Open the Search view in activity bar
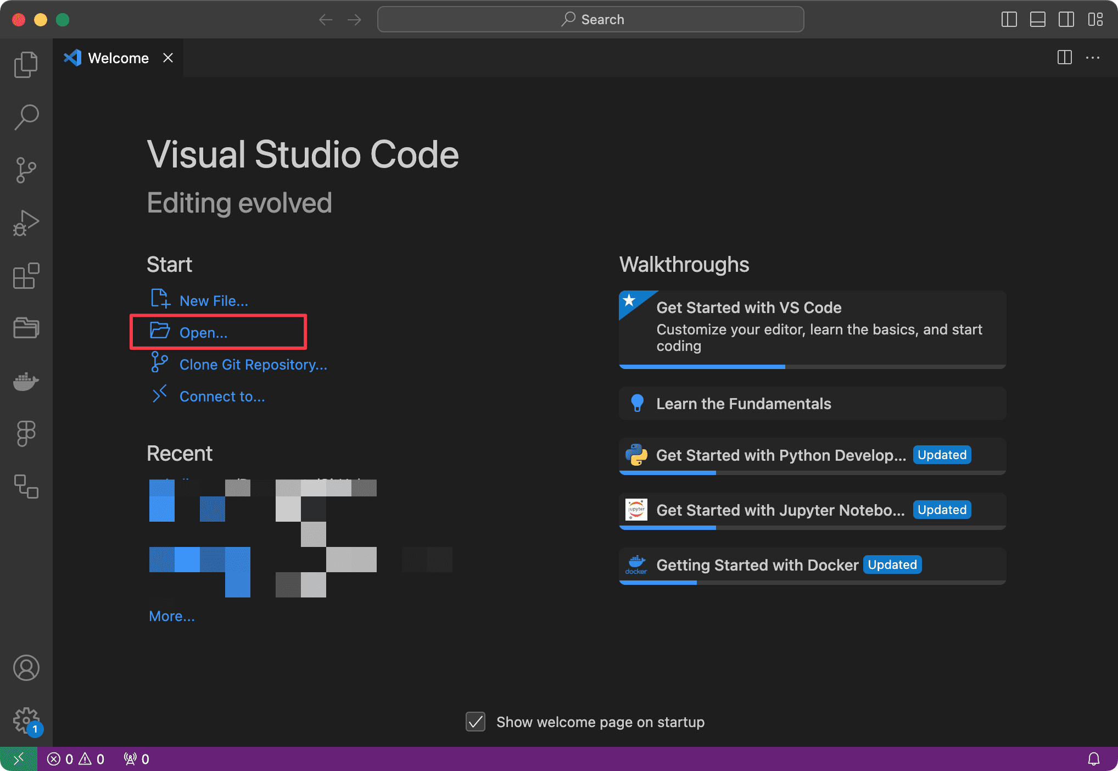 point(26,117)
